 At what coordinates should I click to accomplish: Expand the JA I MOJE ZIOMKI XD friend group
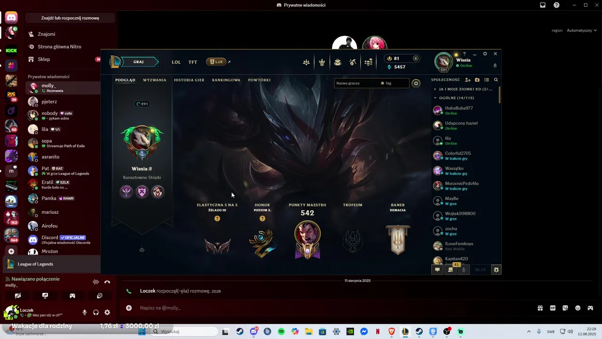coord(436,89)
